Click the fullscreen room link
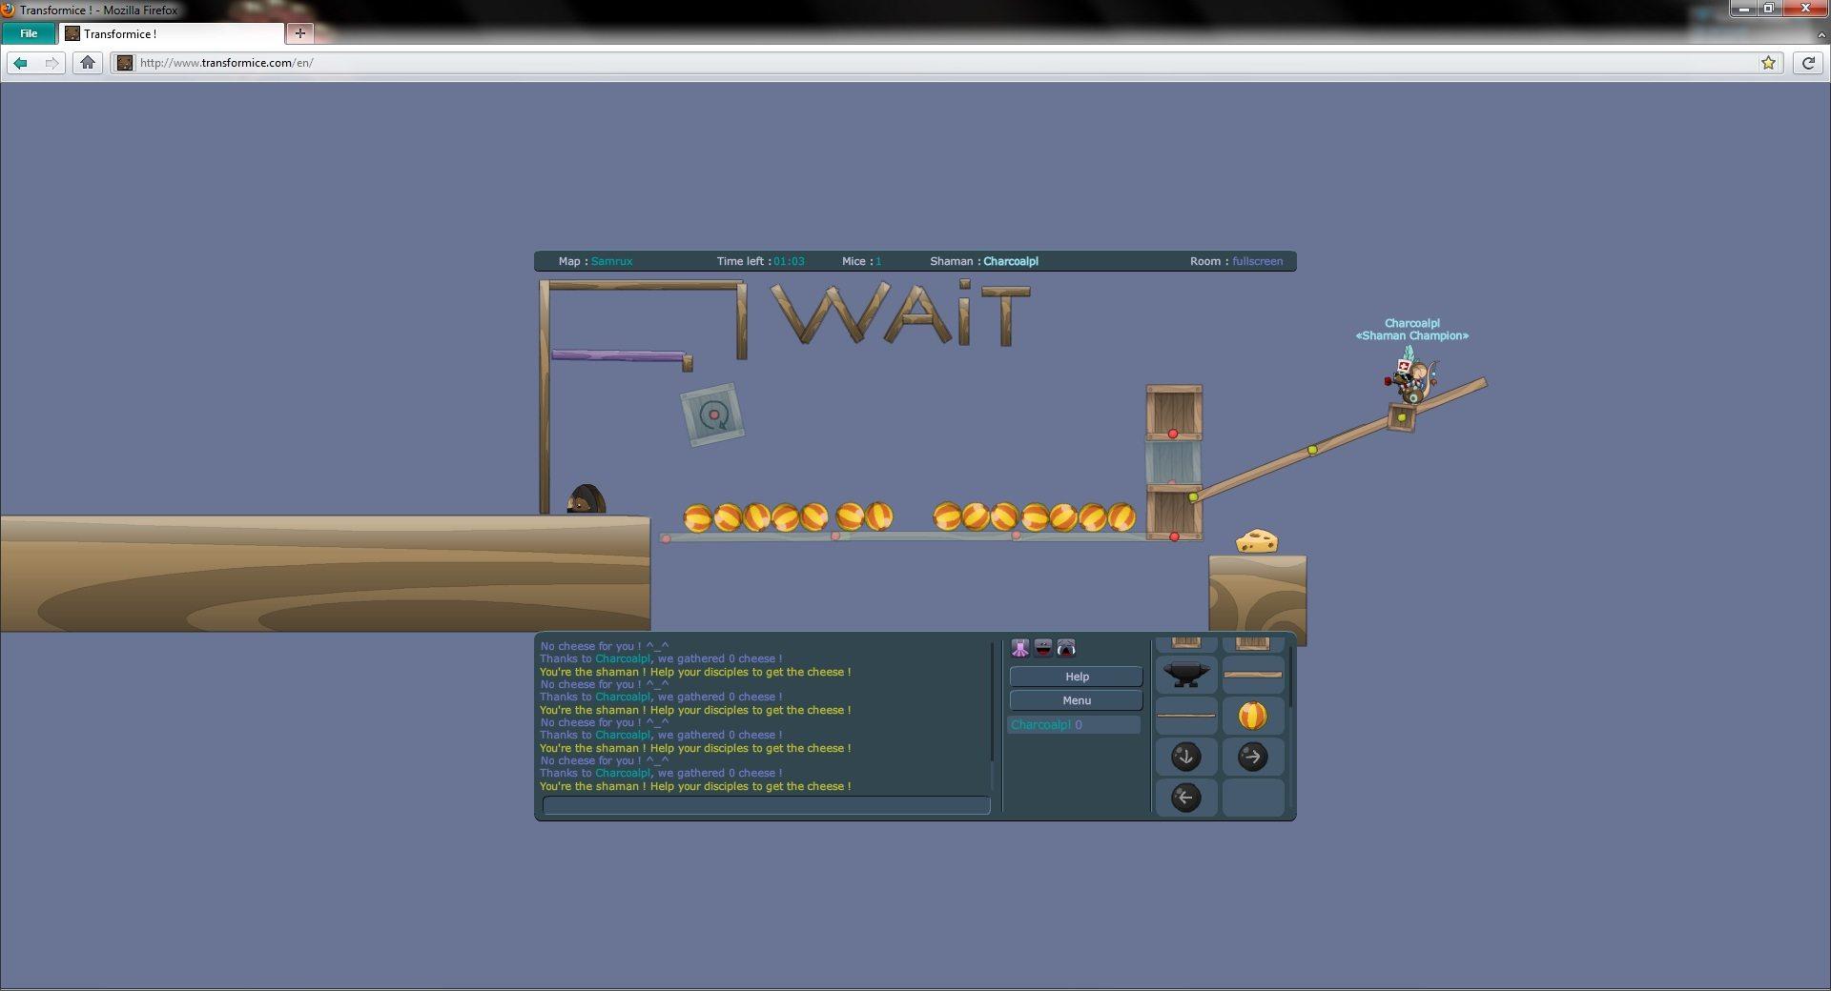This screenshot has width=1831, height=991. (1257, 260)
